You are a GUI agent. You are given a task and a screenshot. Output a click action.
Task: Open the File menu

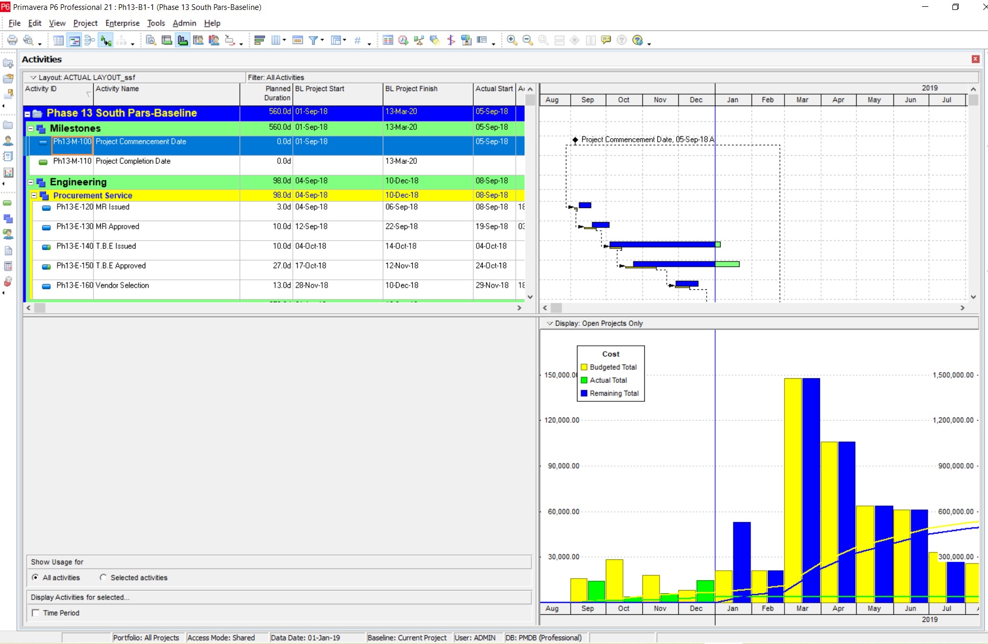pyautogui.click(x=15, y=23)
